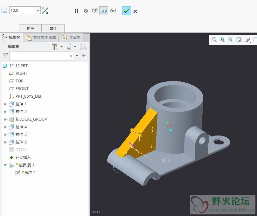Image resolution: width=257 pixels, height=216 pixels.
Task: Toggle verify mode with the glasses icon
Action: 113,11
